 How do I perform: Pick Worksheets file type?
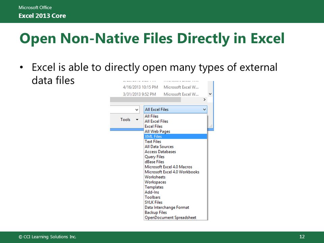click(x=175, y=177)
